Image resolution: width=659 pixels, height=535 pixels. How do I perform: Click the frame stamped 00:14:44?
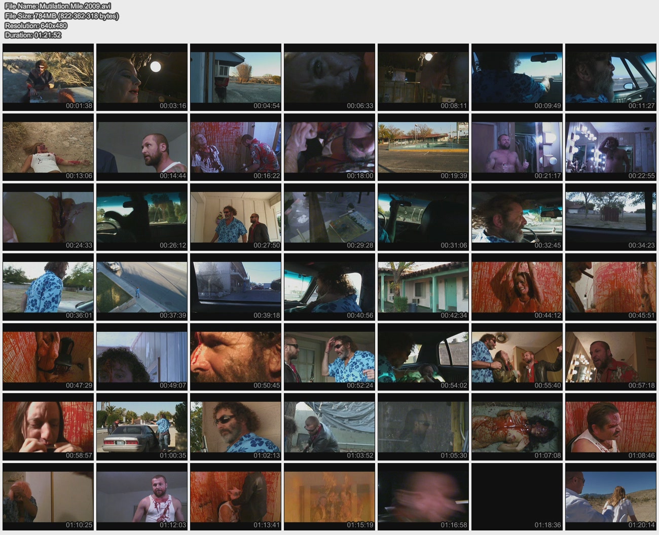coord(142,147)
